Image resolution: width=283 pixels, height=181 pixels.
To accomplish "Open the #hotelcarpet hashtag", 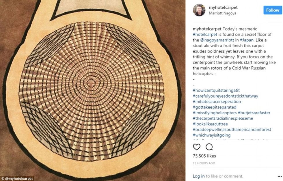I will tap(205, 34).
